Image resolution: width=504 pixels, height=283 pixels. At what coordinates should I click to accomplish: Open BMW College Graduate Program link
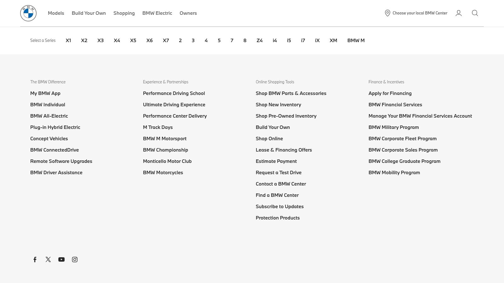[x=404, y=161]
